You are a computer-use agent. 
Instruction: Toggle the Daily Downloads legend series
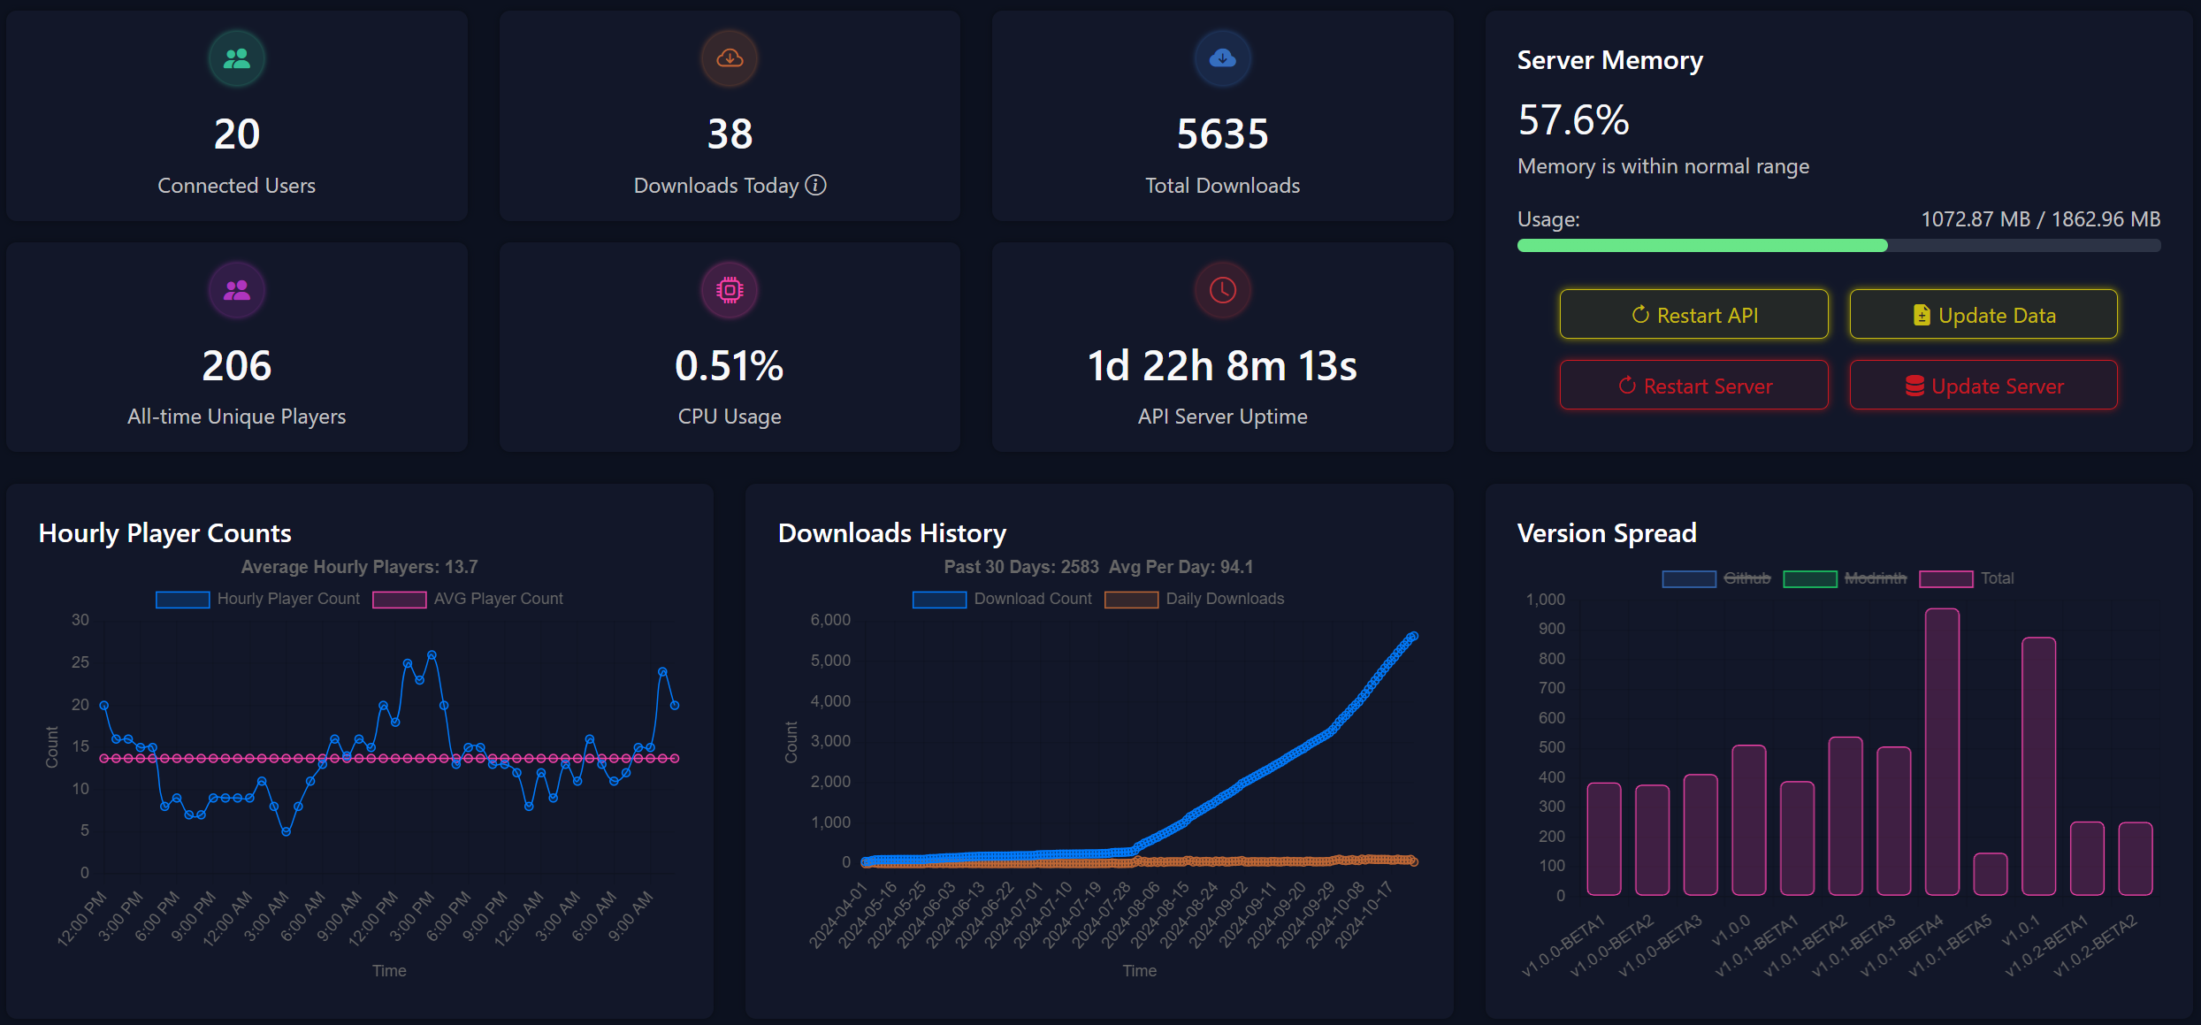coord(1195,599)
